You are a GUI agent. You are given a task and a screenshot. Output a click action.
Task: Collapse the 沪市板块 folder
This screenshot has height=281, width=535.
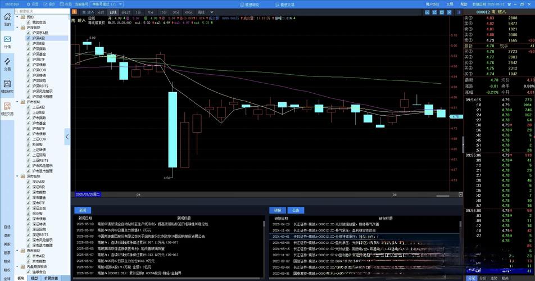[x=17, y=102]
